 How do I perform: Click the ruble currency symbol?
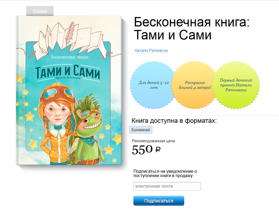[x=158, y=150]
